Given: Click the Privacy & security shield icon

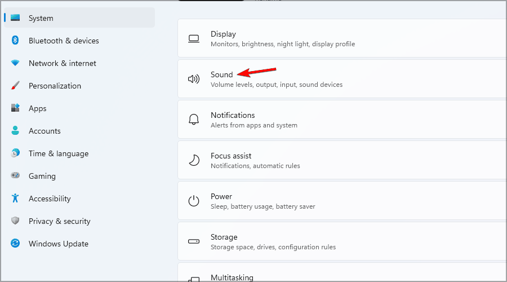Looking at the screenshot, I should (x=16, y=221).
